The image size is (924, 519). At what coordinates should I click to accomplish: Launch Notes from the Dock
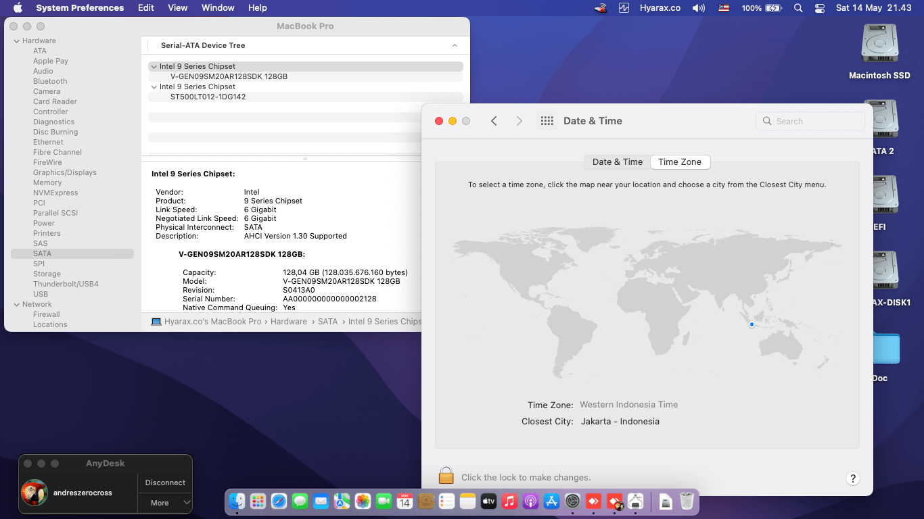(x=467, y=501)
